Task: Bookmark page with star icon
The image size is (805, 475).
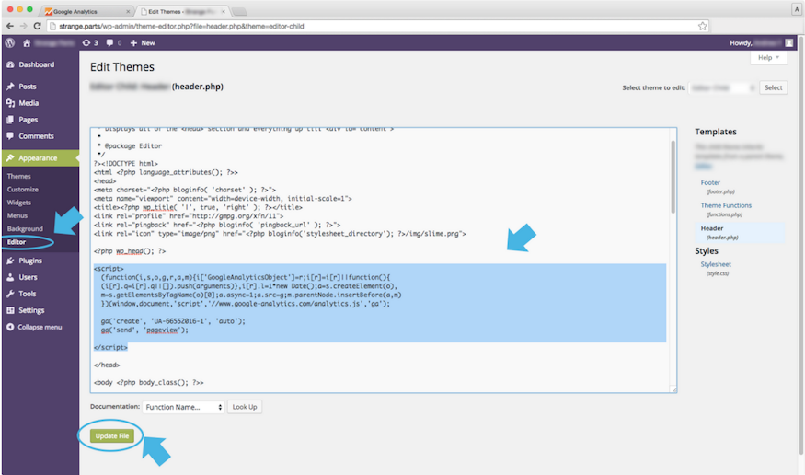Action: (x=702, y=26)
